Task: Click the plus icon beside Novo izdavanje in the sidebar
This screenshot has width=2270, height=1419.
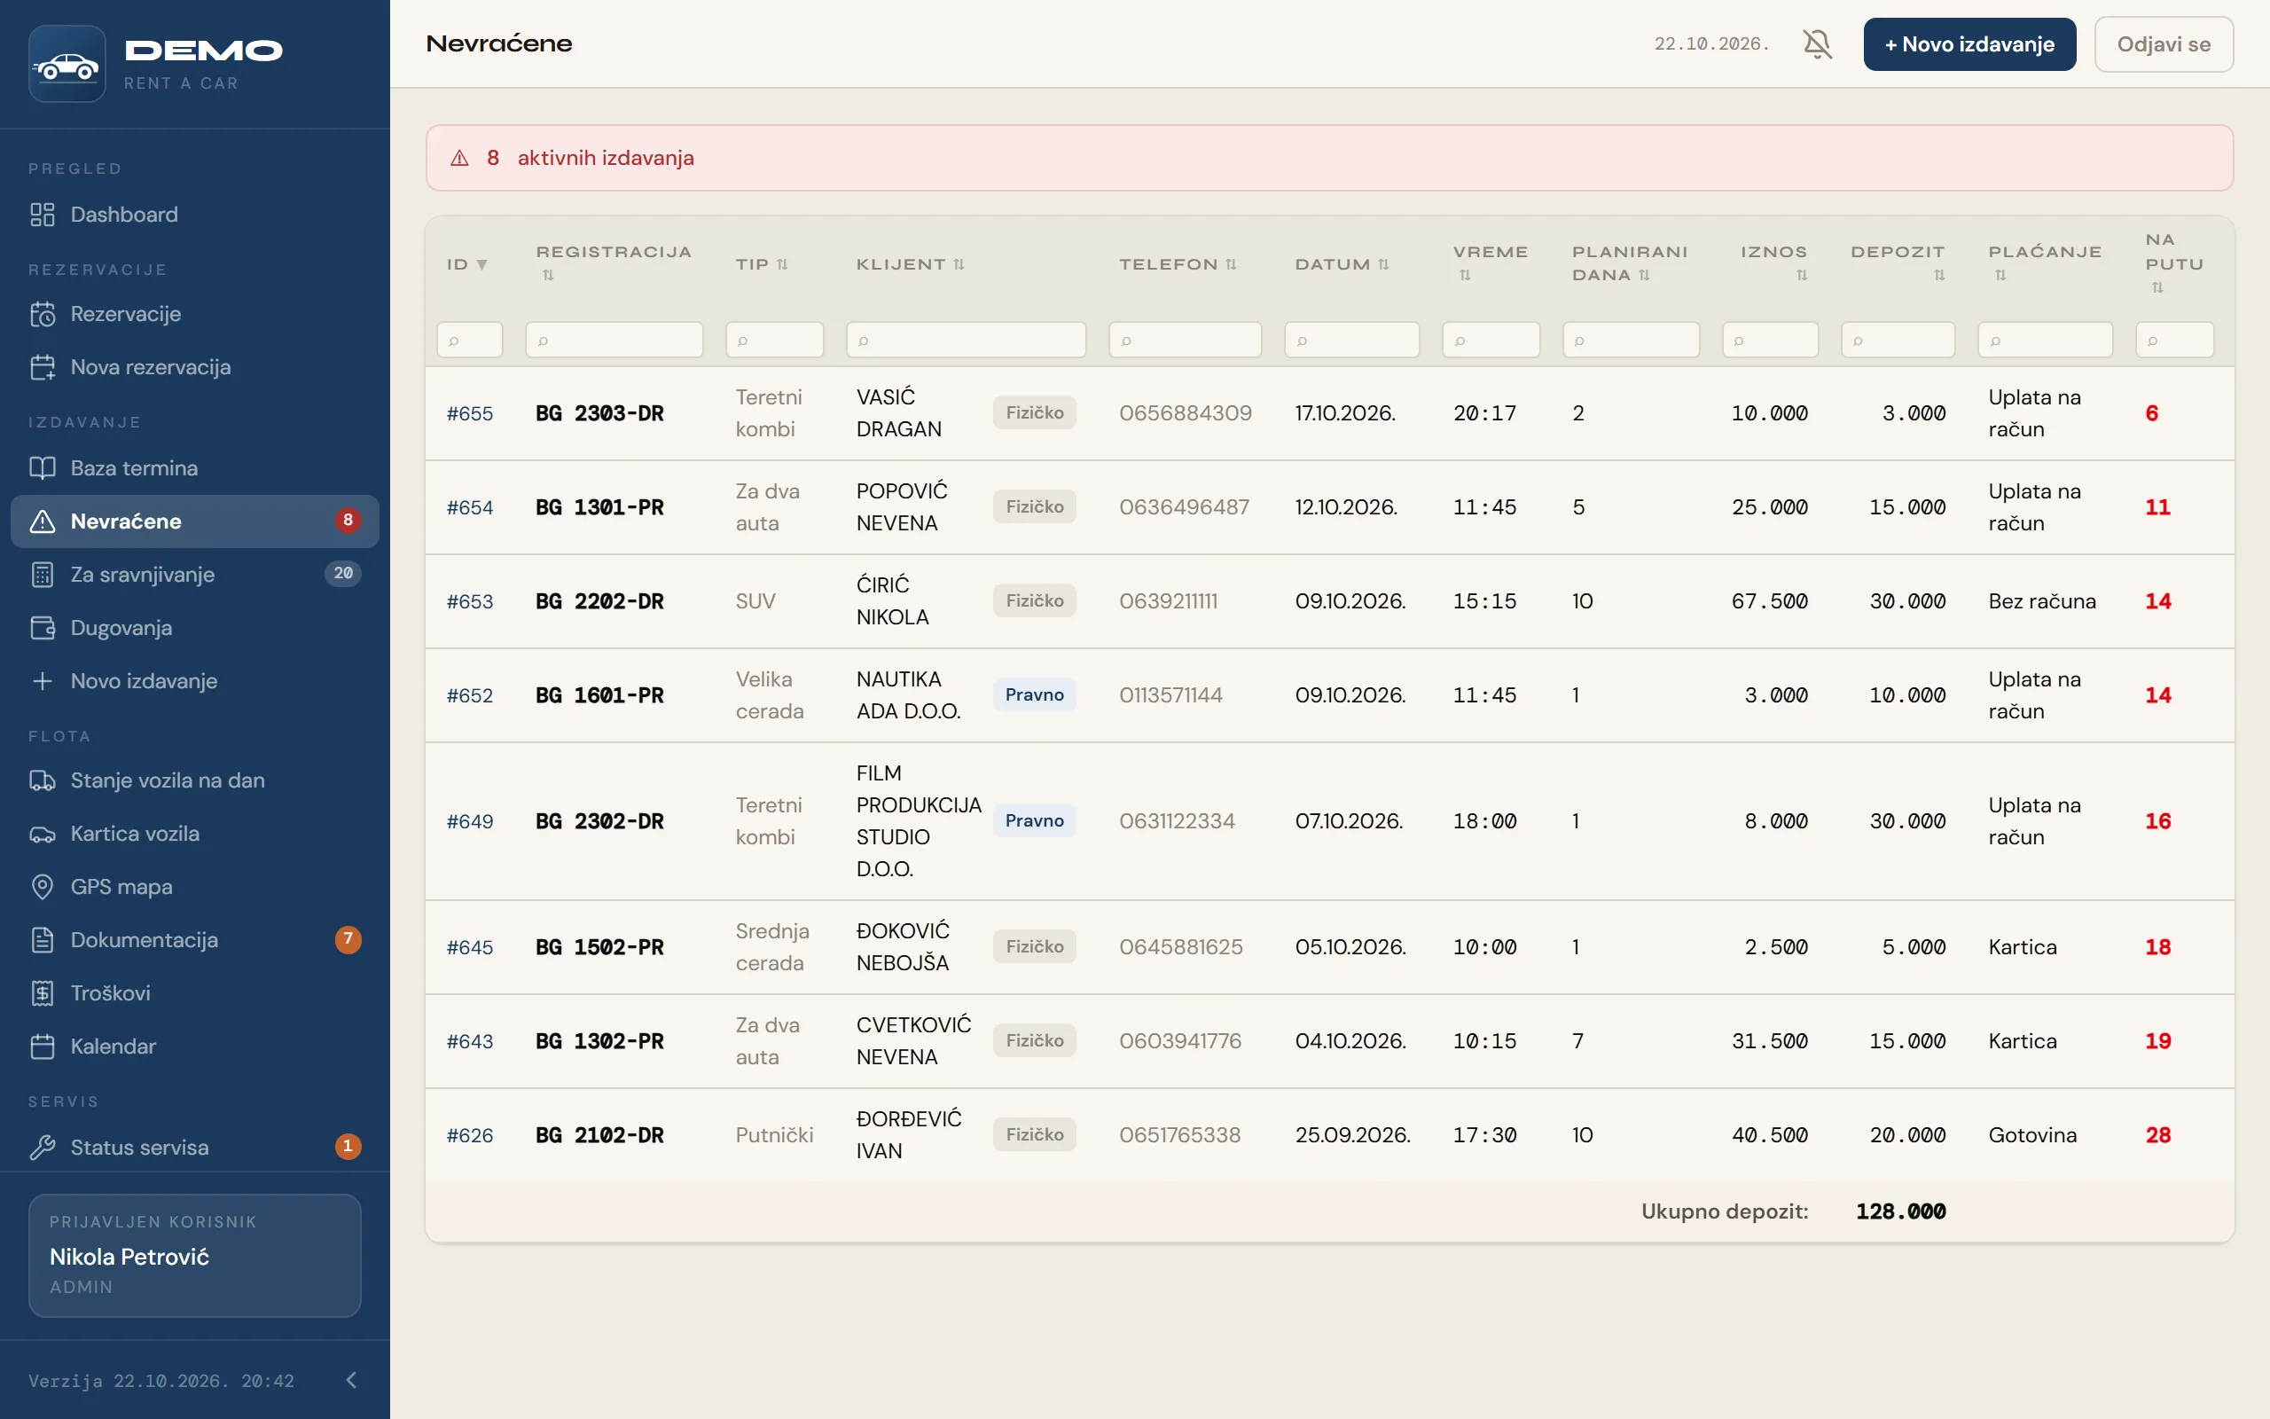Action: 43,680
